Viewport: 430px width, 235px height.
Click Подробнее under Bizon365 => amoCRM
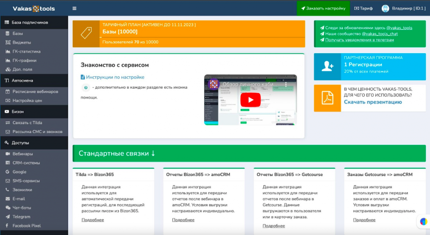click(183, 220)
